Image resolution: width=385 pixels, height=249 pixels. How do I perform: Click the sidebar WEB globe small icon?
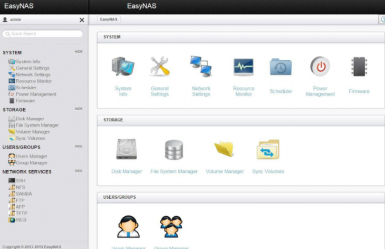pyautogui.click(x=12, y=220)
